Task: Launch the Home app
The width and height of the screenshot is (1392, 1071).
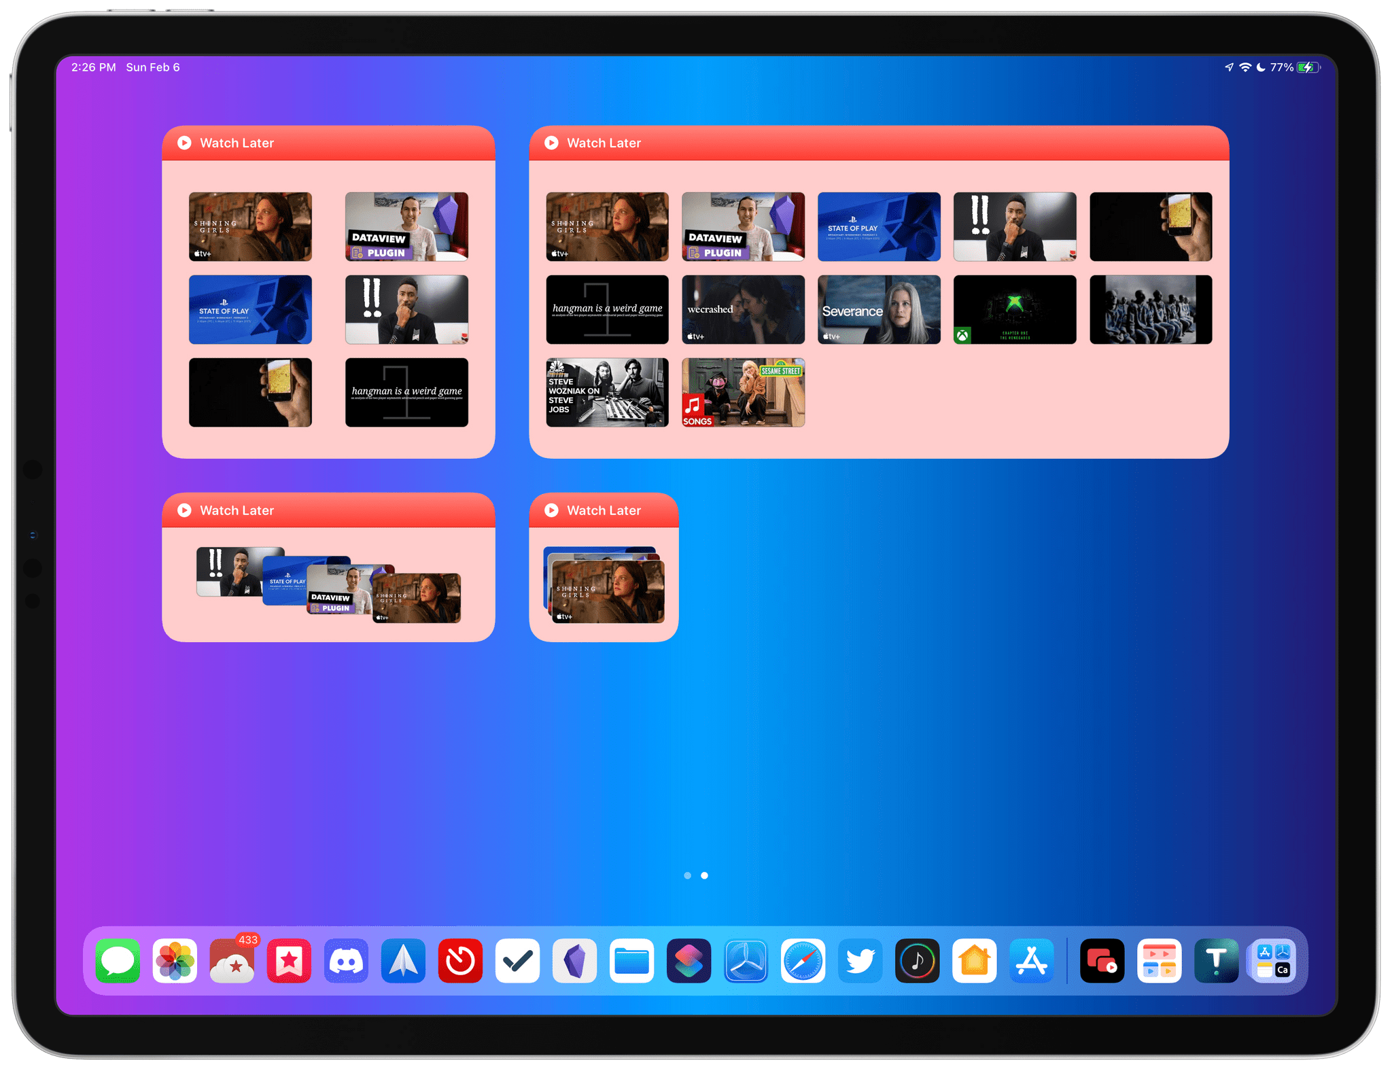Action: (x=974, y=961)
